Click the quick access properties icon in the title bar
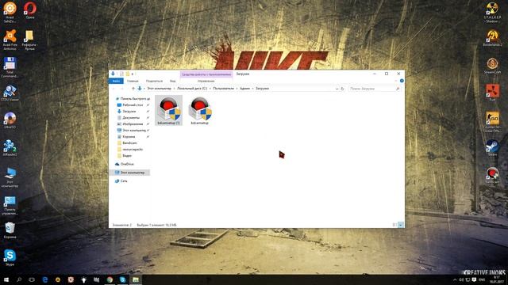The image size is (508, 285). 121,74
